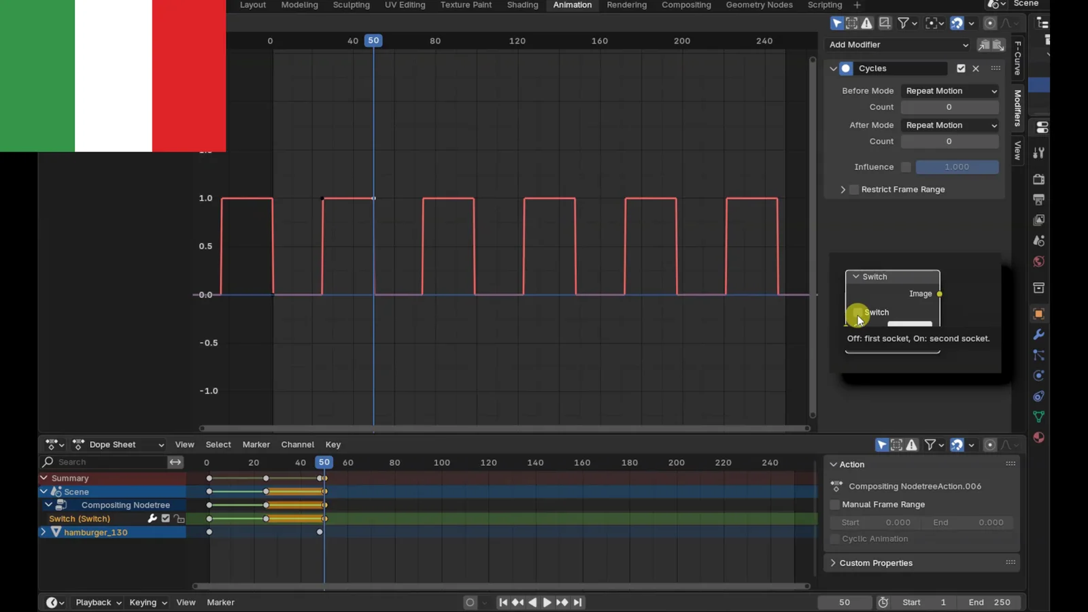Image resolution: width=1088 pixels, height=612 pixels.
Task: Jump to the timeline start frame
Action: pyautogui.click(x=503, y=602)
